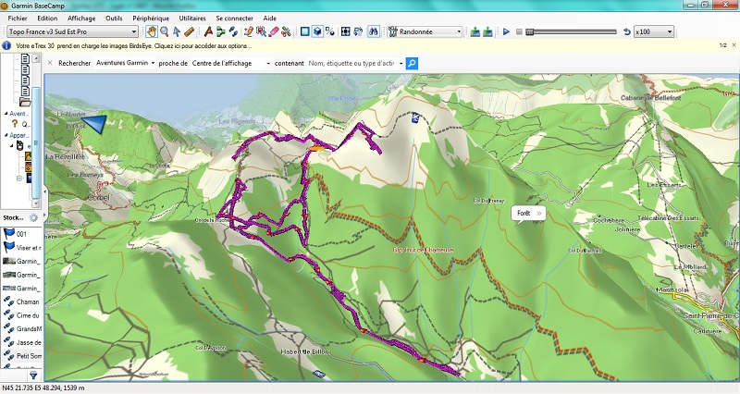Click the center on map icon
Image resolution: width=740 pixels, height=394 pixels.
point(345,31)
